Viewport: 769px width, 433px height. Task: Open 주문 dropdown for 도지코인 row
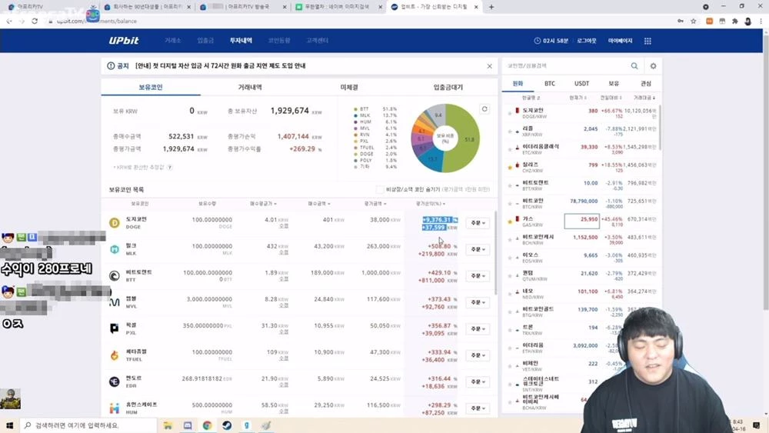pyautogui.click(x=477, y=223)
